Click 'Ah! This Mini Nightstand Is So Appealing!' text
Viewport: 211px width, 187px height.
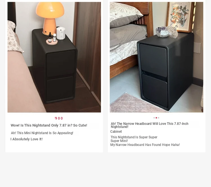pyautogui.click(x=42, y=133)
